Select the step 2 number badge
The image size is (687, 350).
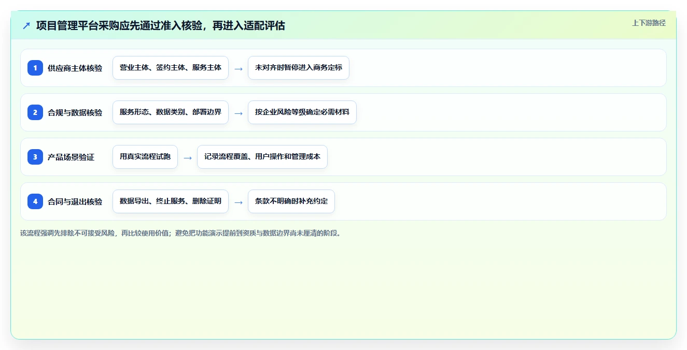coord(35,112)
